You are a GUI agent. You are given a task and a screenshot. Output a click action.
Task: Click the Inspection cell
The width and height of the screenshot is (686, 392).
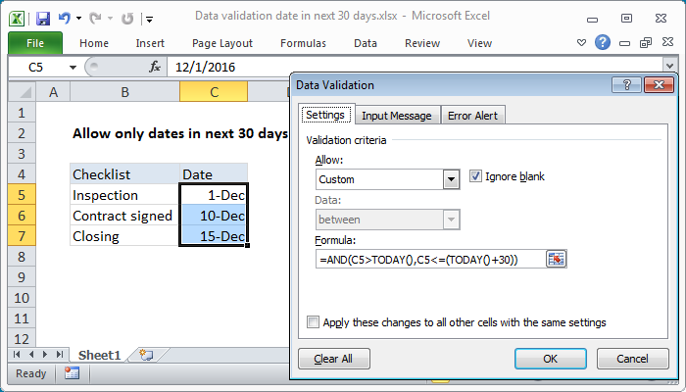tap(124, 195)
